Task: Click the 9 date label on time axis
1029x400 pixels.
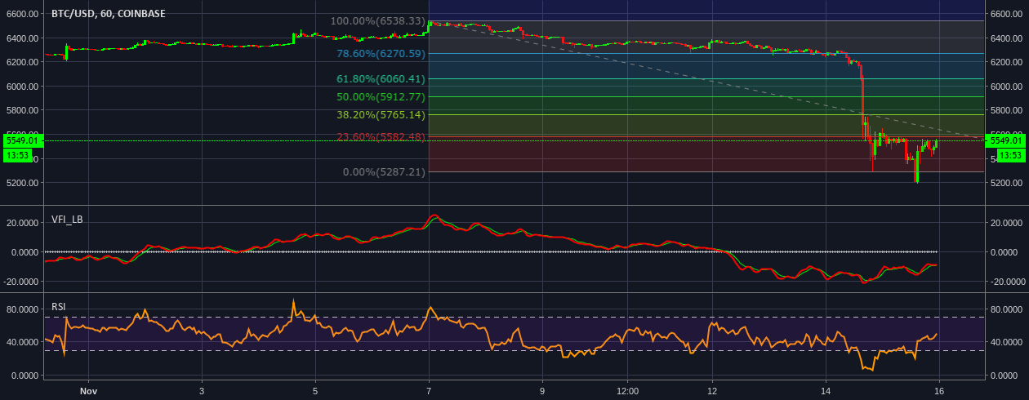Action: 542,393
